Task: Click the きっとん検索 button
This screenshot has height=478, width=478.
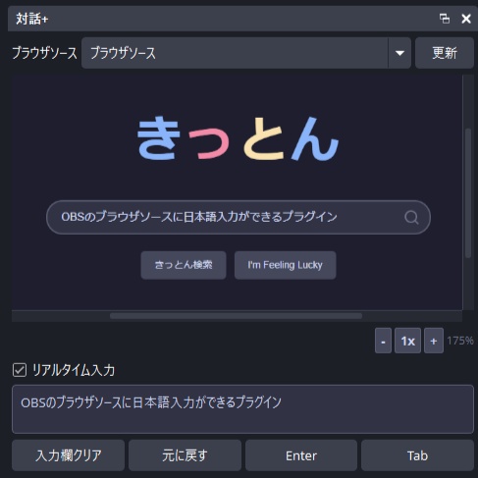Action: pyautogui.click(x=184, y=265)
